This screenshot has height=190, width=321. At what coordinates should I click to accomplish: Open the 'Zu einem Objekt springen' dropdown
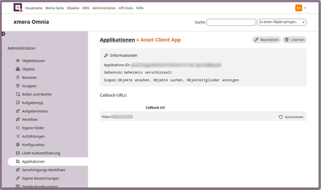tap(282, 22)
